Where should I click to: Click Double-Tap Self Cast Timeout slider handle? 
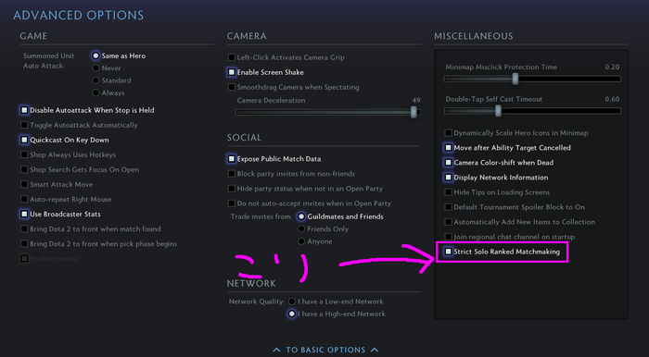tap(499, 111)
